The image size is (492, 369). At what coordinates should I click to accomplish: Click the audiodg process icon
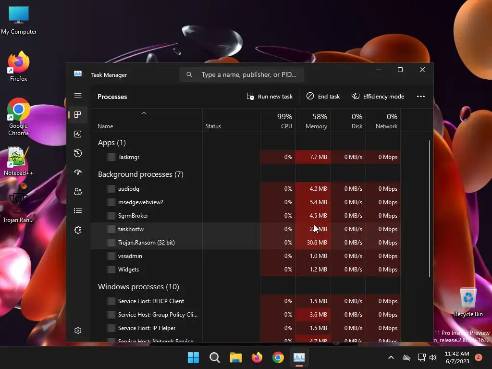coord(111,188)
